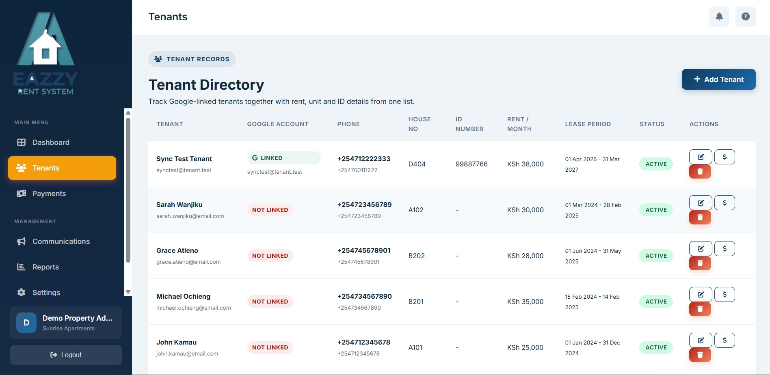Edit John Kamau's record
The image size is (770, 375).
701,341
